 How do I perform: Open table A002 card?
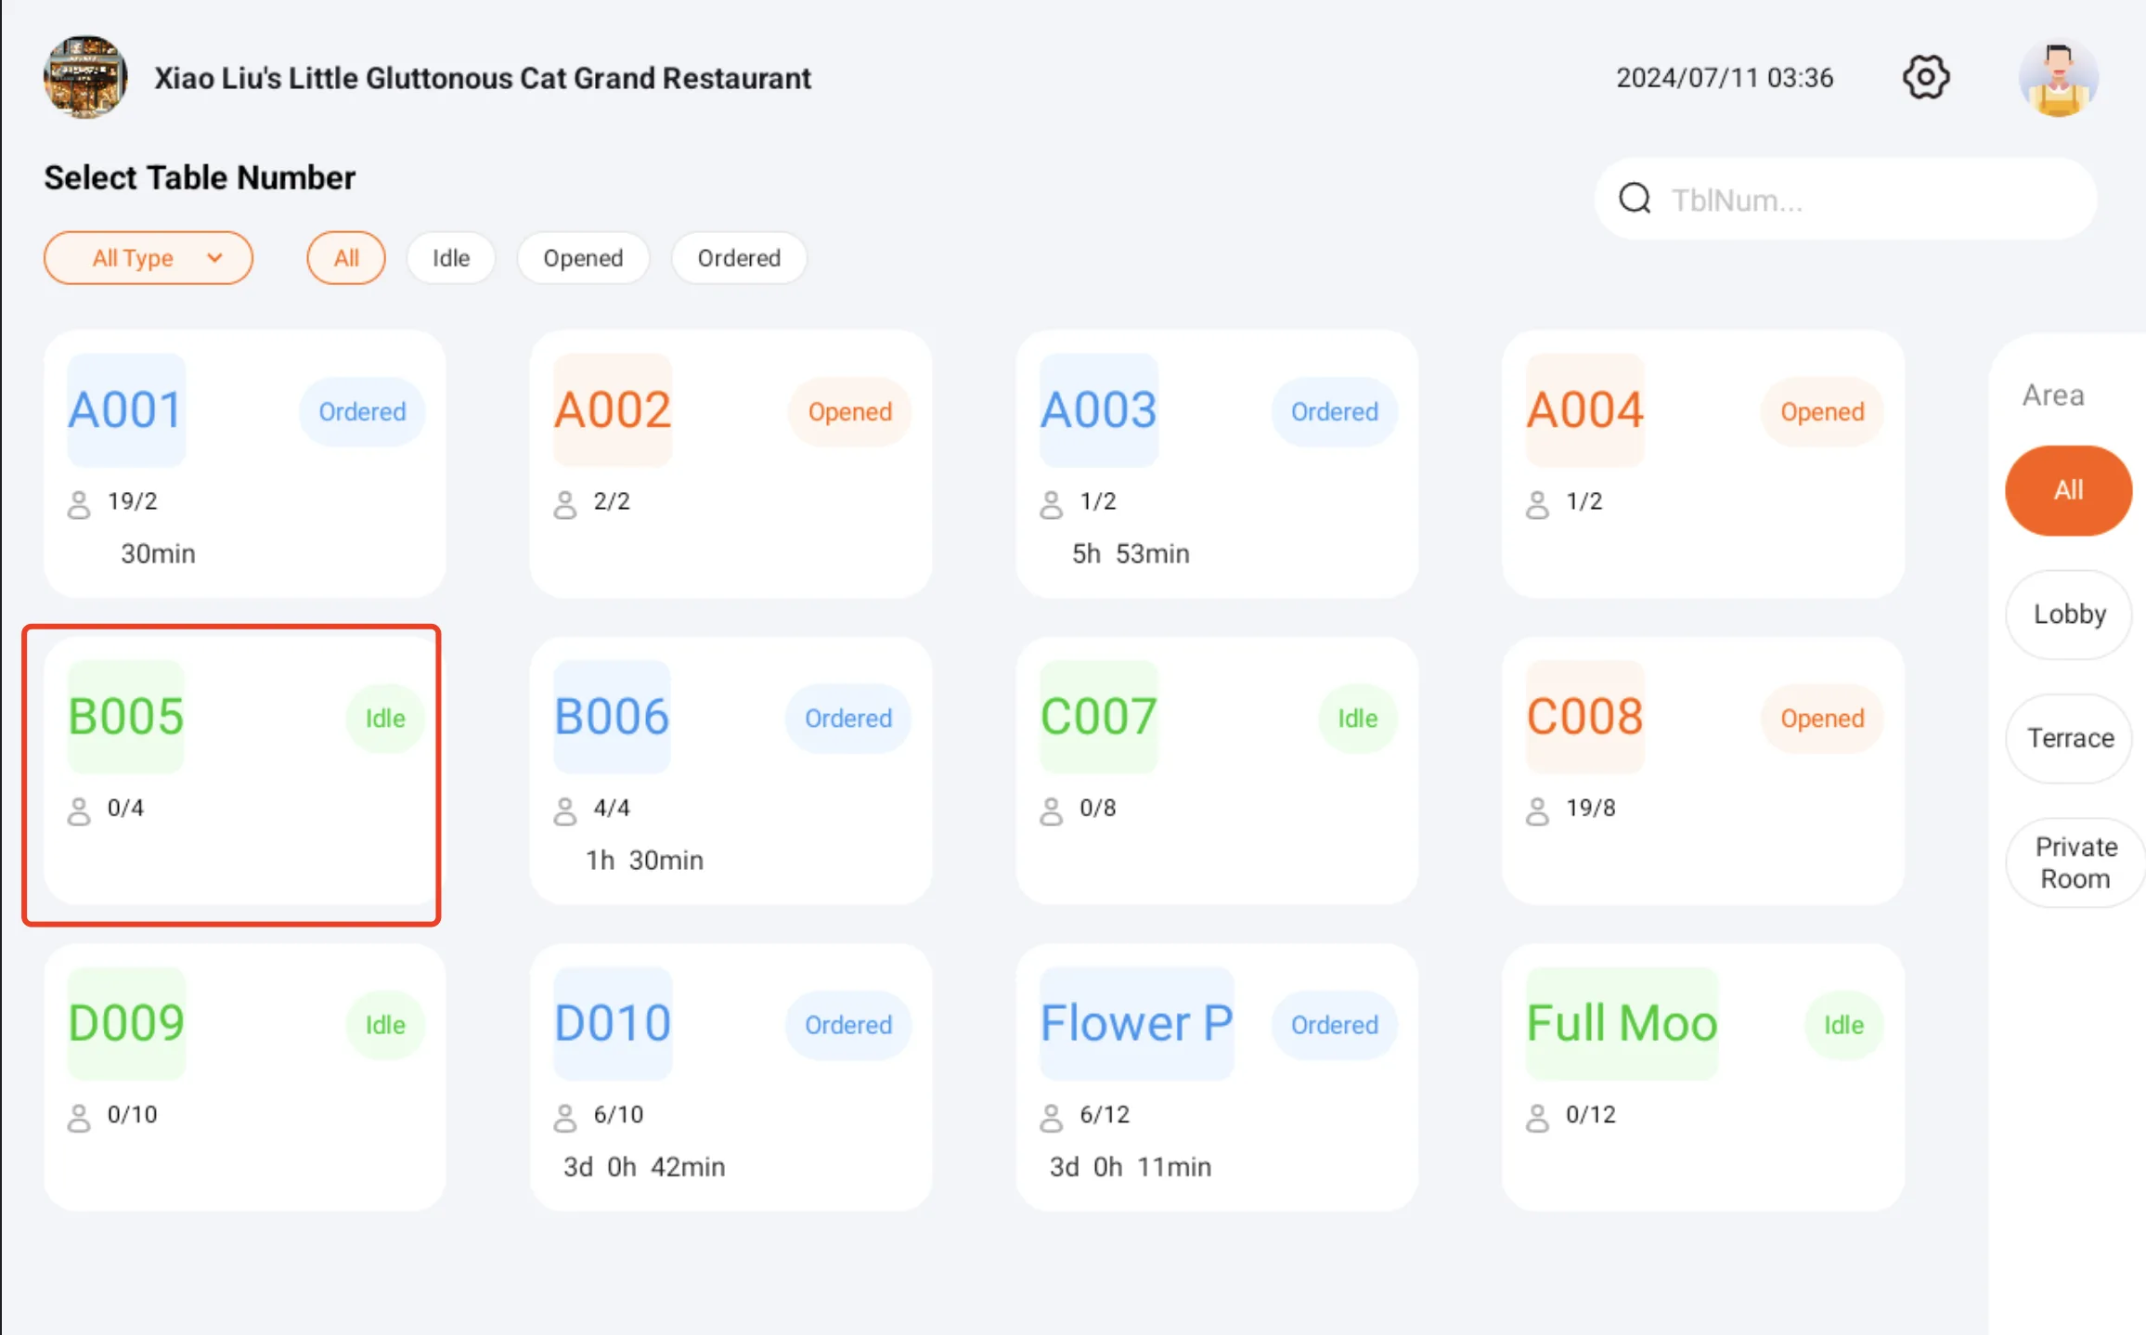pyautogui.click(x=731, y=464)
